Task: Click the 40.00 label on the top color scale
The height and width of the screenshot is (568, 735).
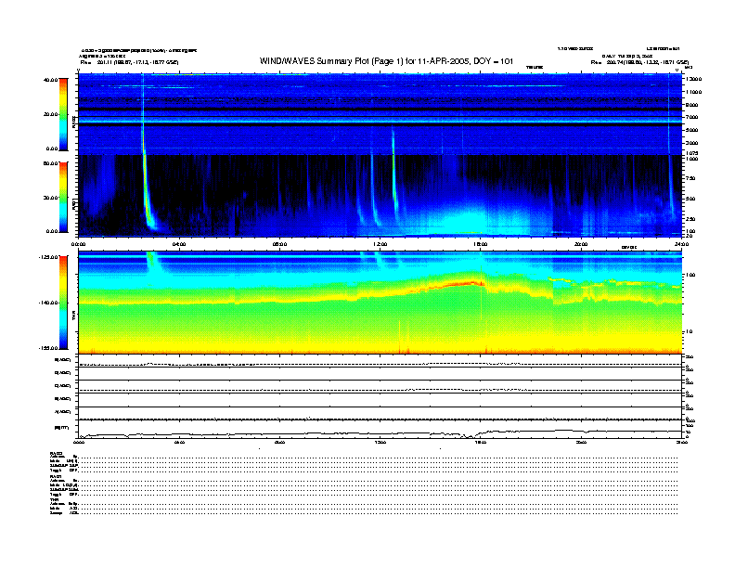Action: [51, 80]
